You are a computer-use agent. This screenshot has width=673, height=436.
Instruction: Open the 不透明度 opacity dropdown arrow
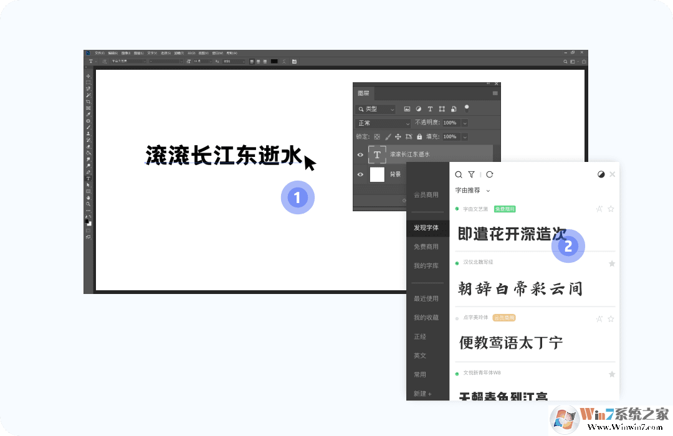pos(465,123)
